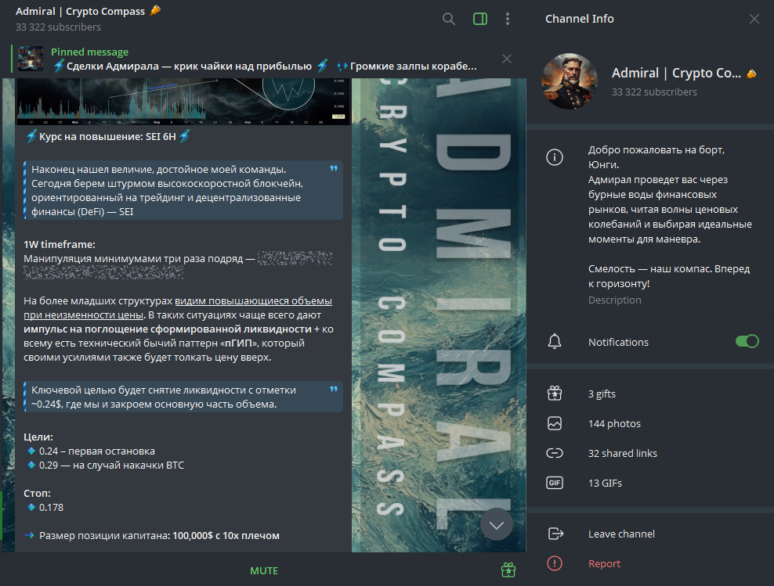Click the "Курс на повышение: SEI 6H" caption
Image resolution: width=774 pixels, height=586 pixels.
click(x=107, y=136)
